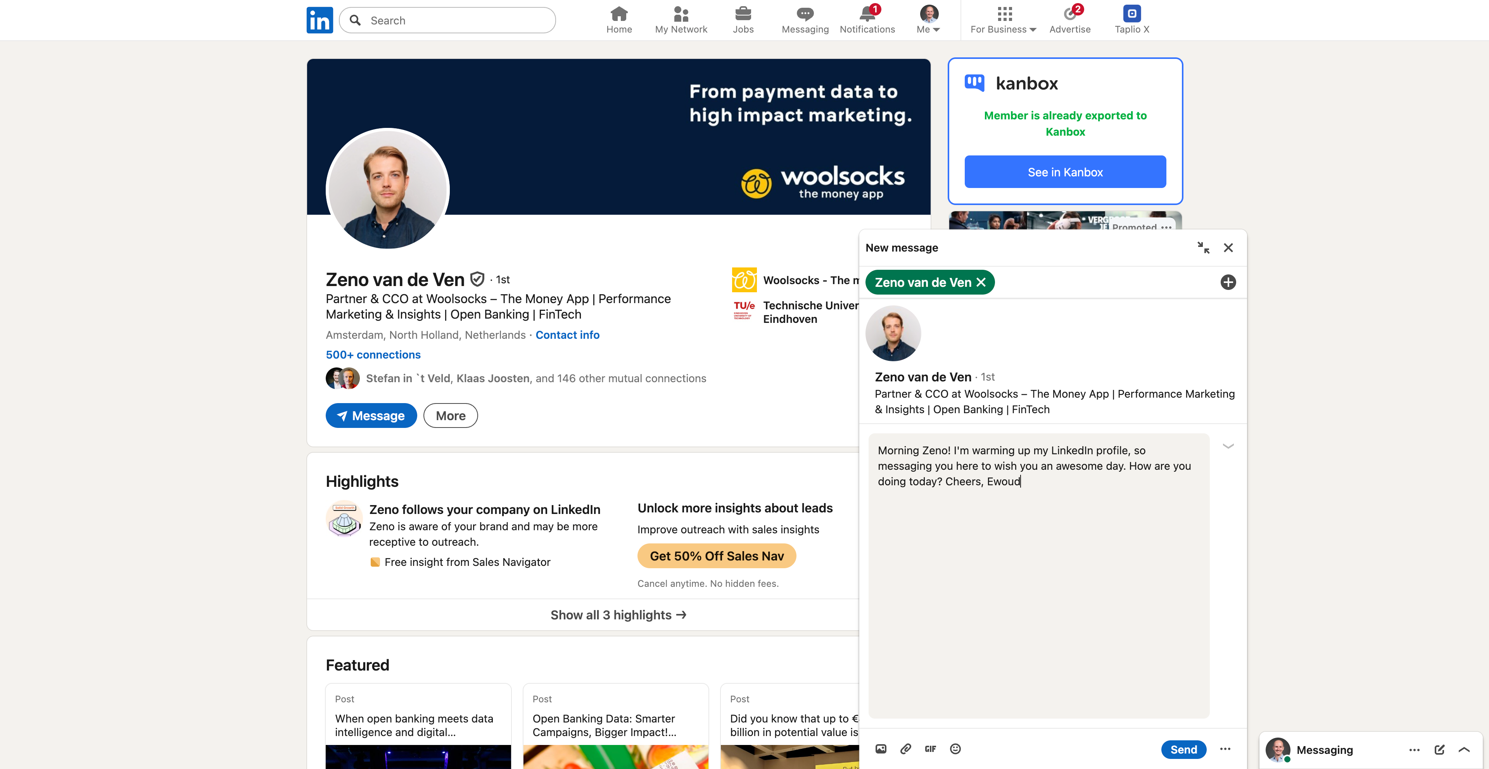Open Technische Universiteit Eindhoven link
The width and height of the screenshot is (1489, 769).
point(811,312)
